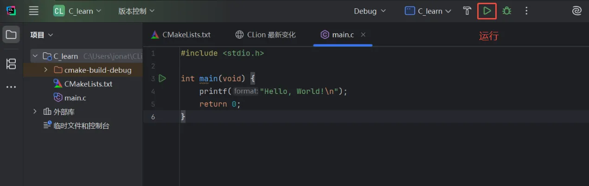
Task: Click the AI assistant swirl icon
Action: point(576,11)
